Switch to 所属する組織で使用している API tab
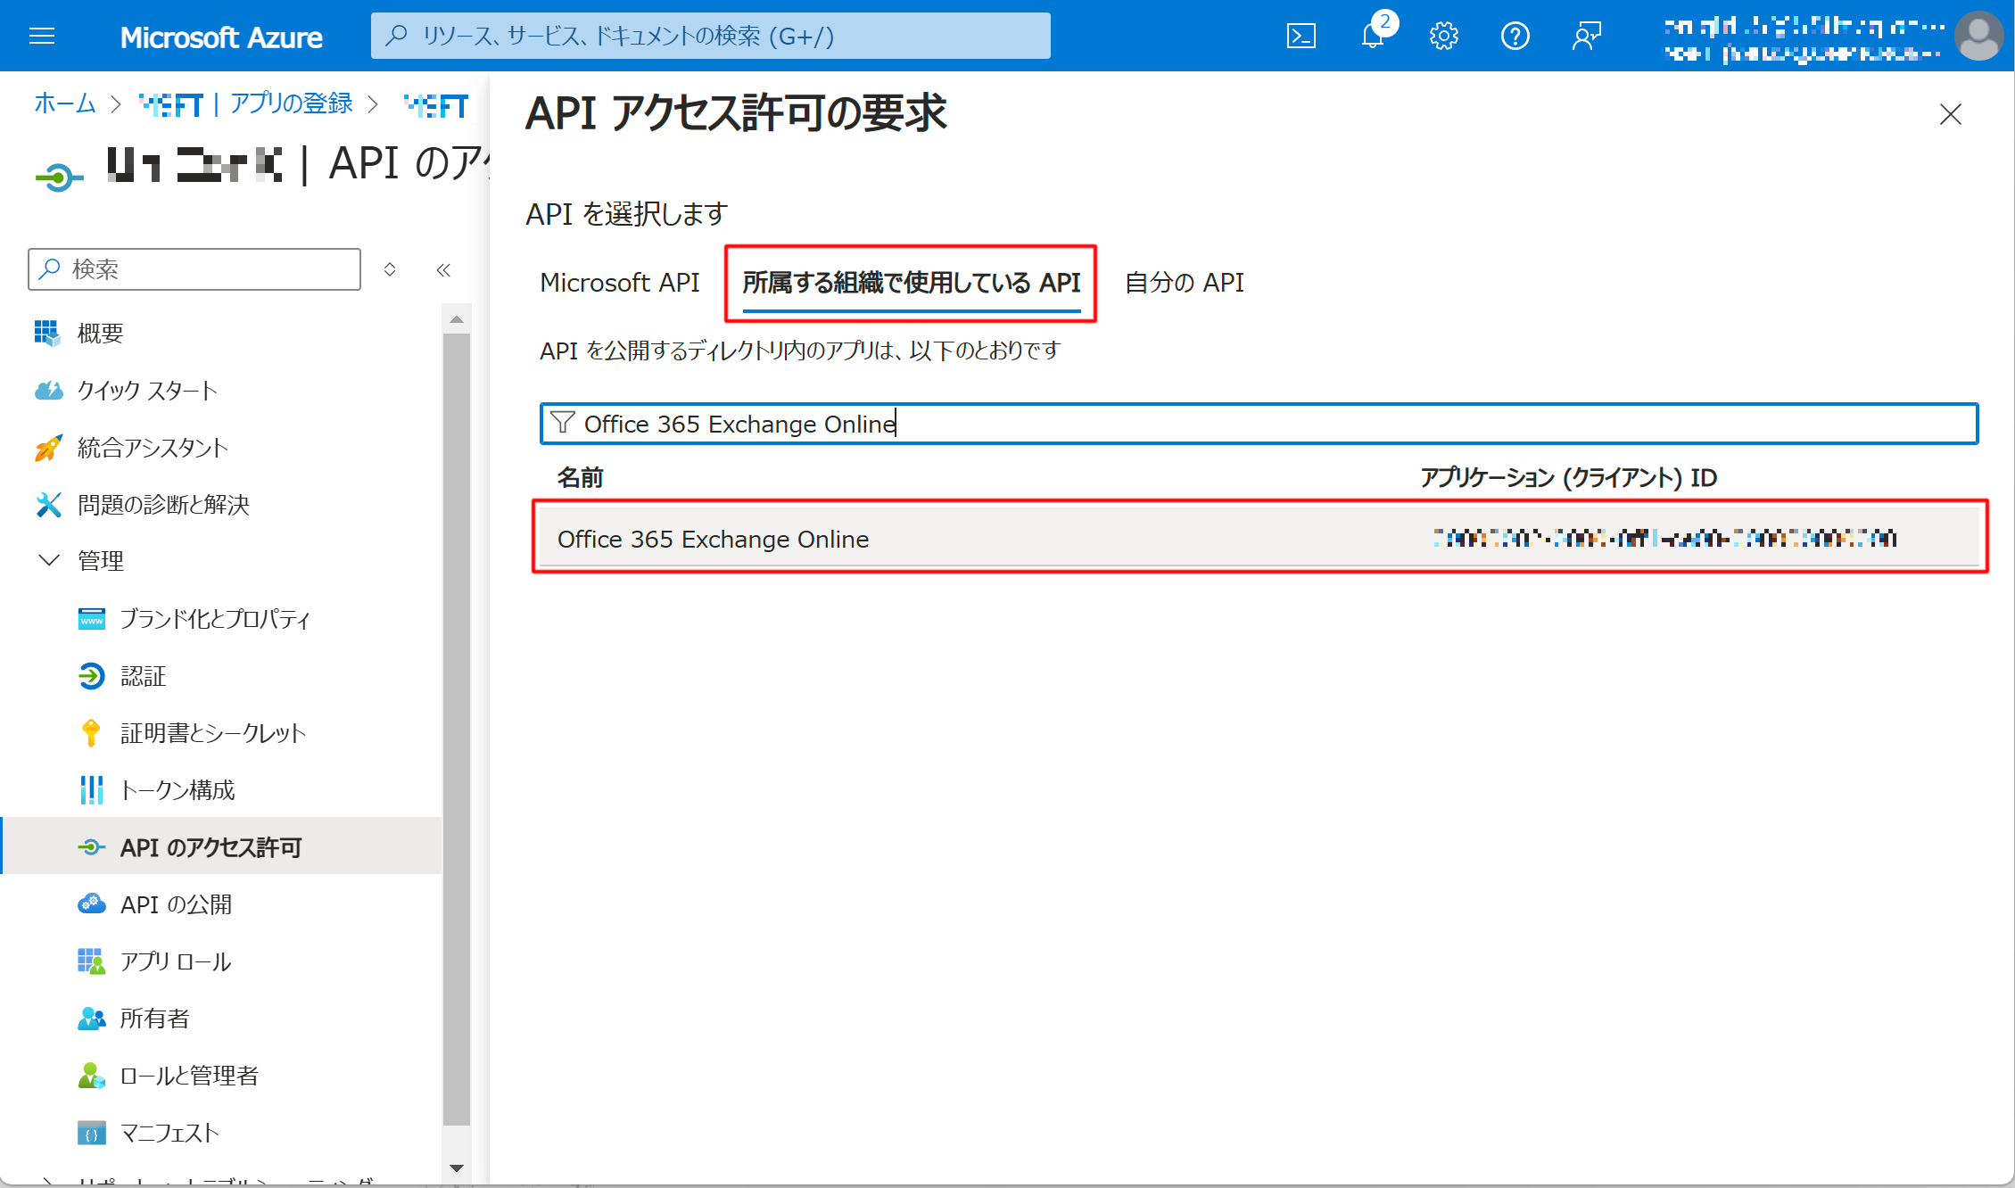Viewport: 2015px width, 1188px height. point(912,283)
